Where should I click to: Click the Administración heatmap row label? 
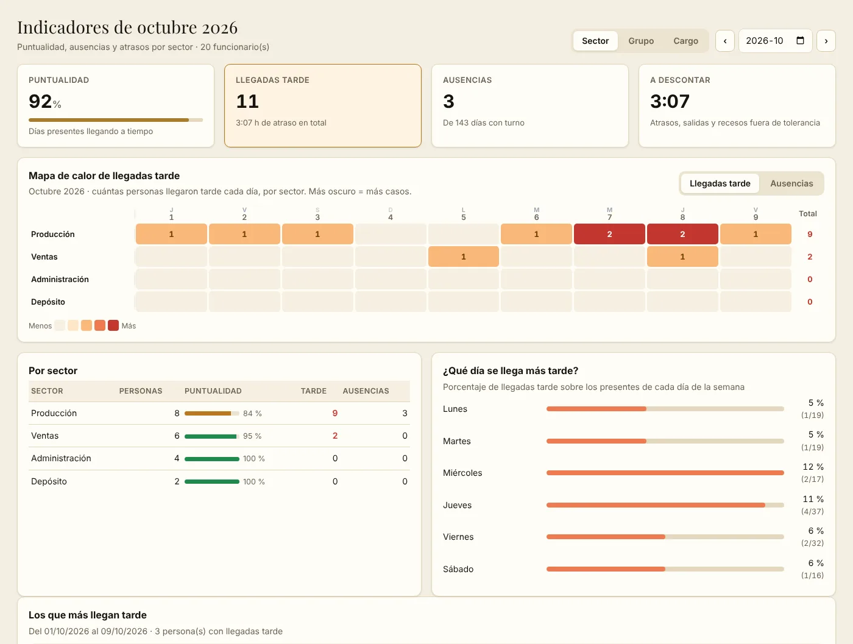(60, 279)
